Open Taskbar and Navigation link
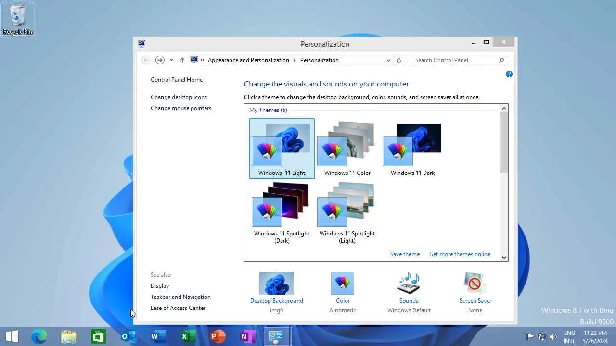Screen dimensions: 616x346 click(180, 297)
